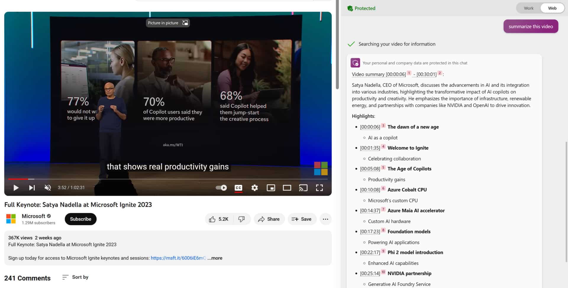
Task: Cast the video to another device
Action: tap(303, 187)
